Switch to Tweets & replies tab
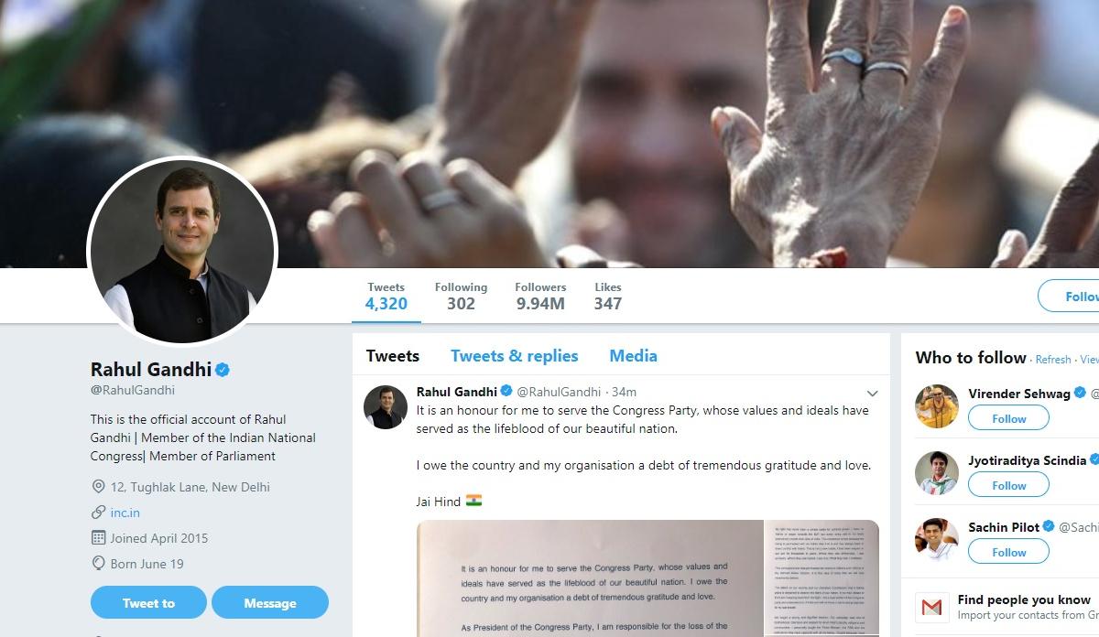Viewport: 1099px width, 637px height. (x=514, y=356)
